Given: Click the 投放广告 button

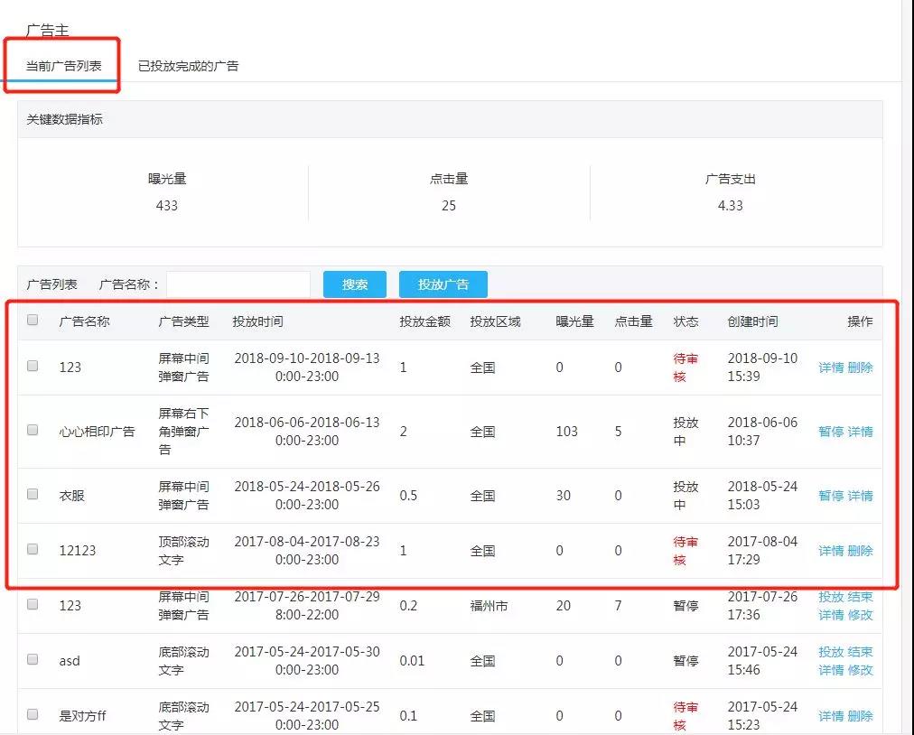Looking at the screenshot, I should tap(443, 284).
